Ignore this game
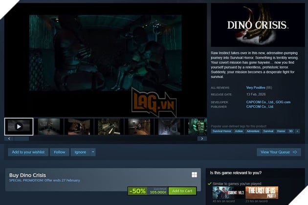308x205 pixels. [80, 152]
